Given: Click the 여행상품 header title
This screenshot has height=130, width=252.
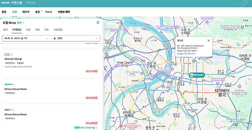Looking at the screenshot, I should (x=17, y=3).
